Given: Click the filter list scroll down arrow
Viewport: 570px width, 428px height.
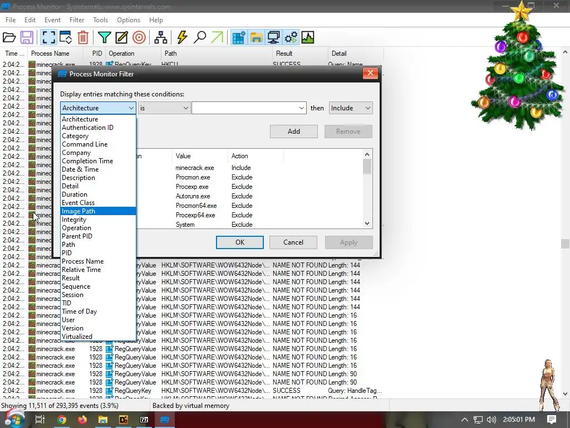Looking at the screenshot, I should pyautogui.click(x=367, y=223).
